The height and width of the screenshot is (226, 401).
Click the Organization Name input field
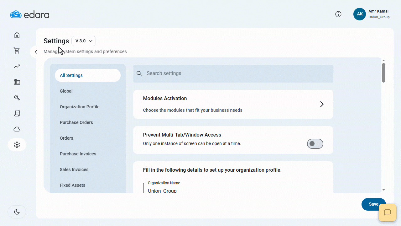click(x=233, y=188)
